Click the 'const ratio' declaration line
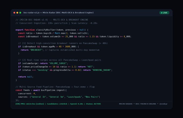183x118 pixels. [54, 33]
